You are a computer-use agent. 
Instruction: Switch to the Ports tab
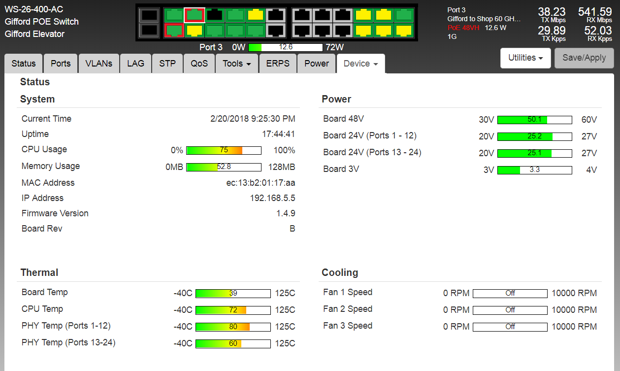click(61, 64)
